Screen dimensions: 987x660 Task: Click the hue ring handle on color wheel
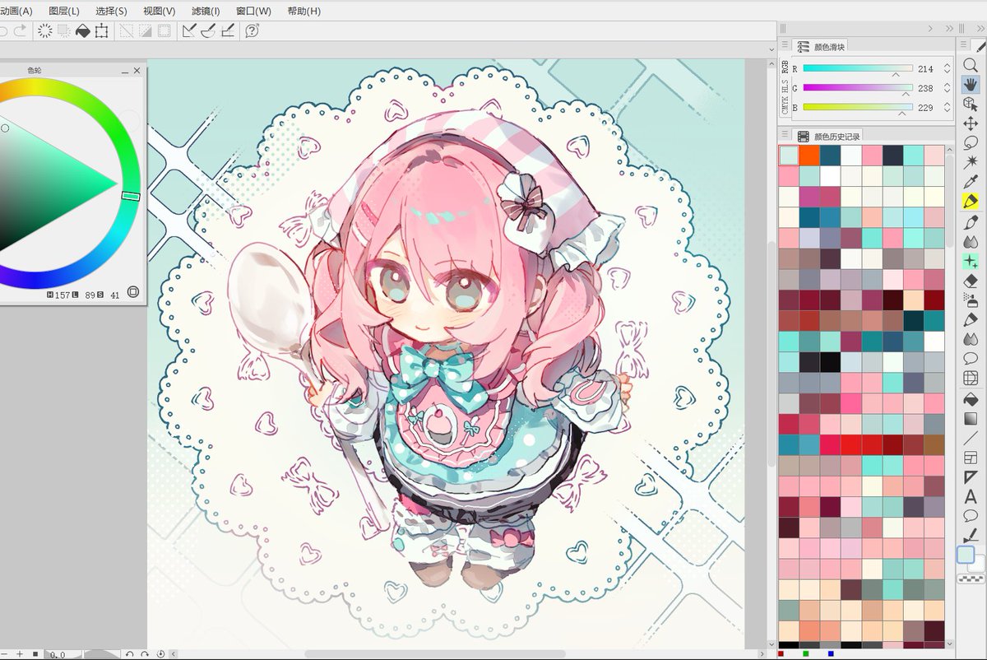click(x=131, y=196)
